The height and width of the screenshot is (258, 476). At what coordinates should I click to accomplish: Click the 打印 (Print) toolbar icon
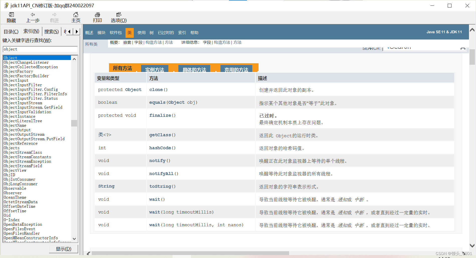[x=97, y=17]
